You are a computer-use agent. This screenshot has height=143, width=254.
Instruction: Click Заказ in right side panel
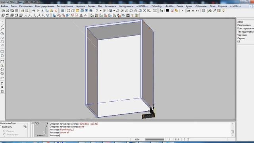(240, 22)
